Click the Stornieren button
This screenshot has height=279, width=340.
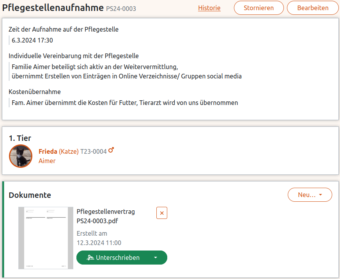click(x=259, y=7)
